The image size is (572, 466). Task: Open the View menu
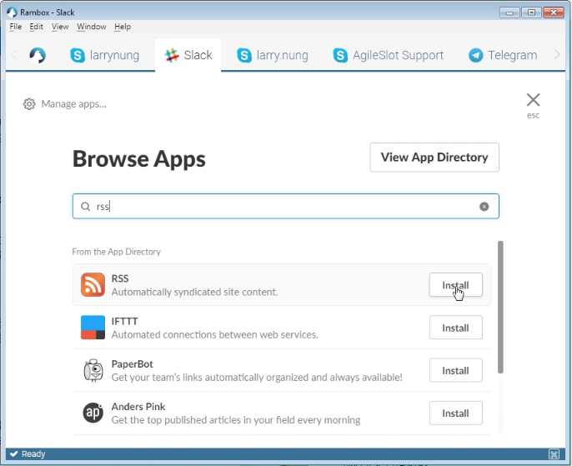pos(60,27)
